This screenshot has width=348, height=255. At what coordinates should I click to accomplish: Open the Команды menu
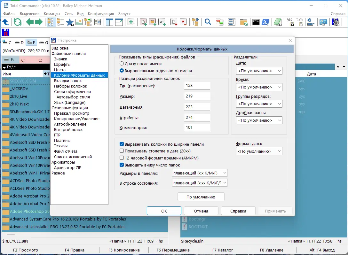(52, 13)
